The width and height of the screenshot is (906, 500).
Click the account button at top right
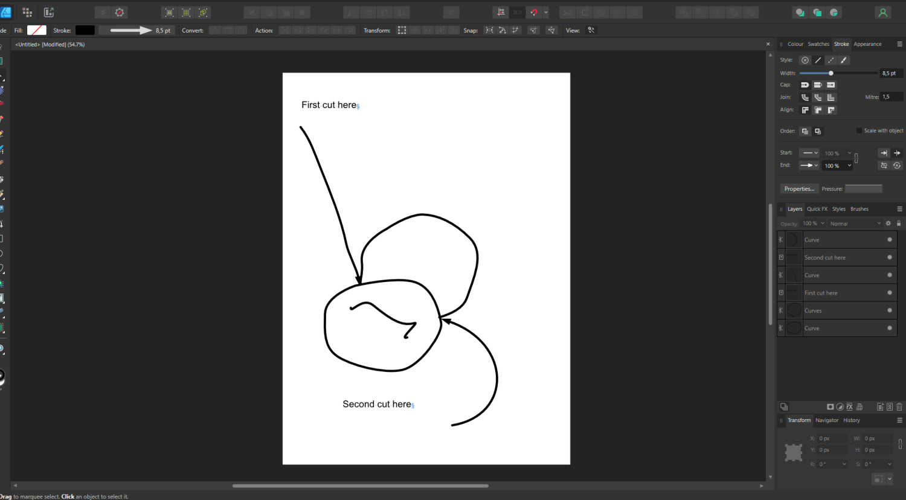882,12
